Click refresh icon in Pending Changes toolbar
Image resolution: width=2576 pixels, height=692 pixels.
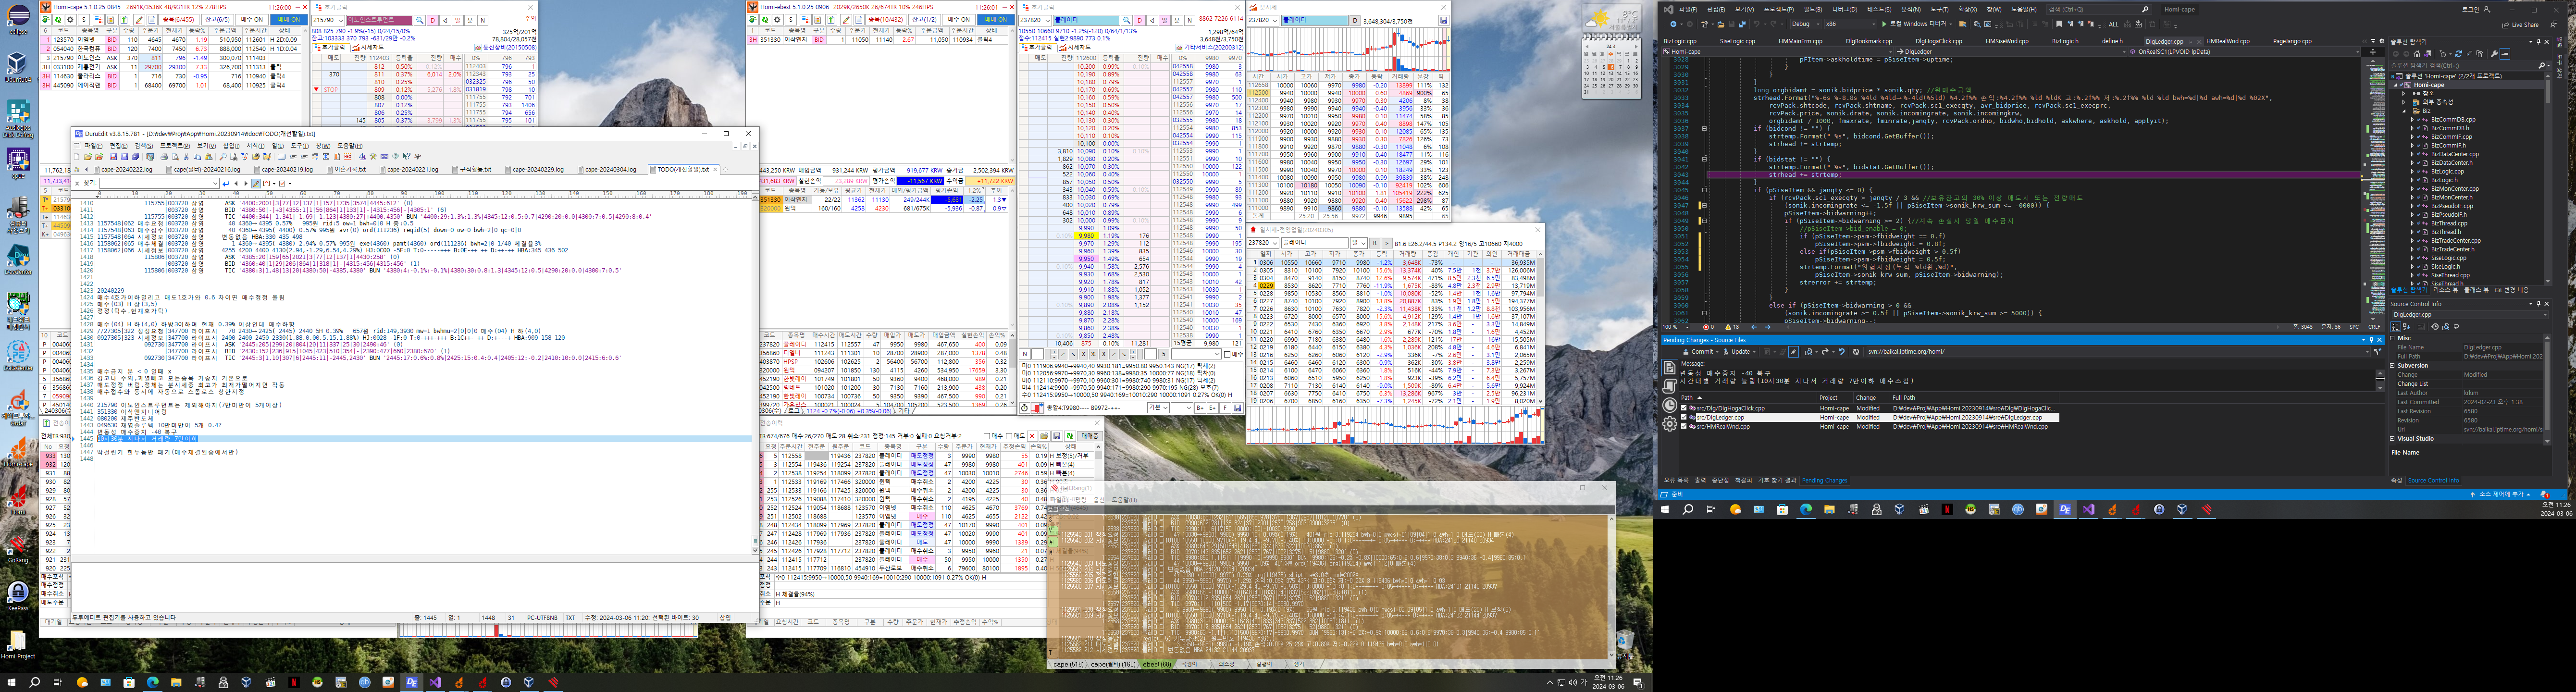tap(1856, 352)
